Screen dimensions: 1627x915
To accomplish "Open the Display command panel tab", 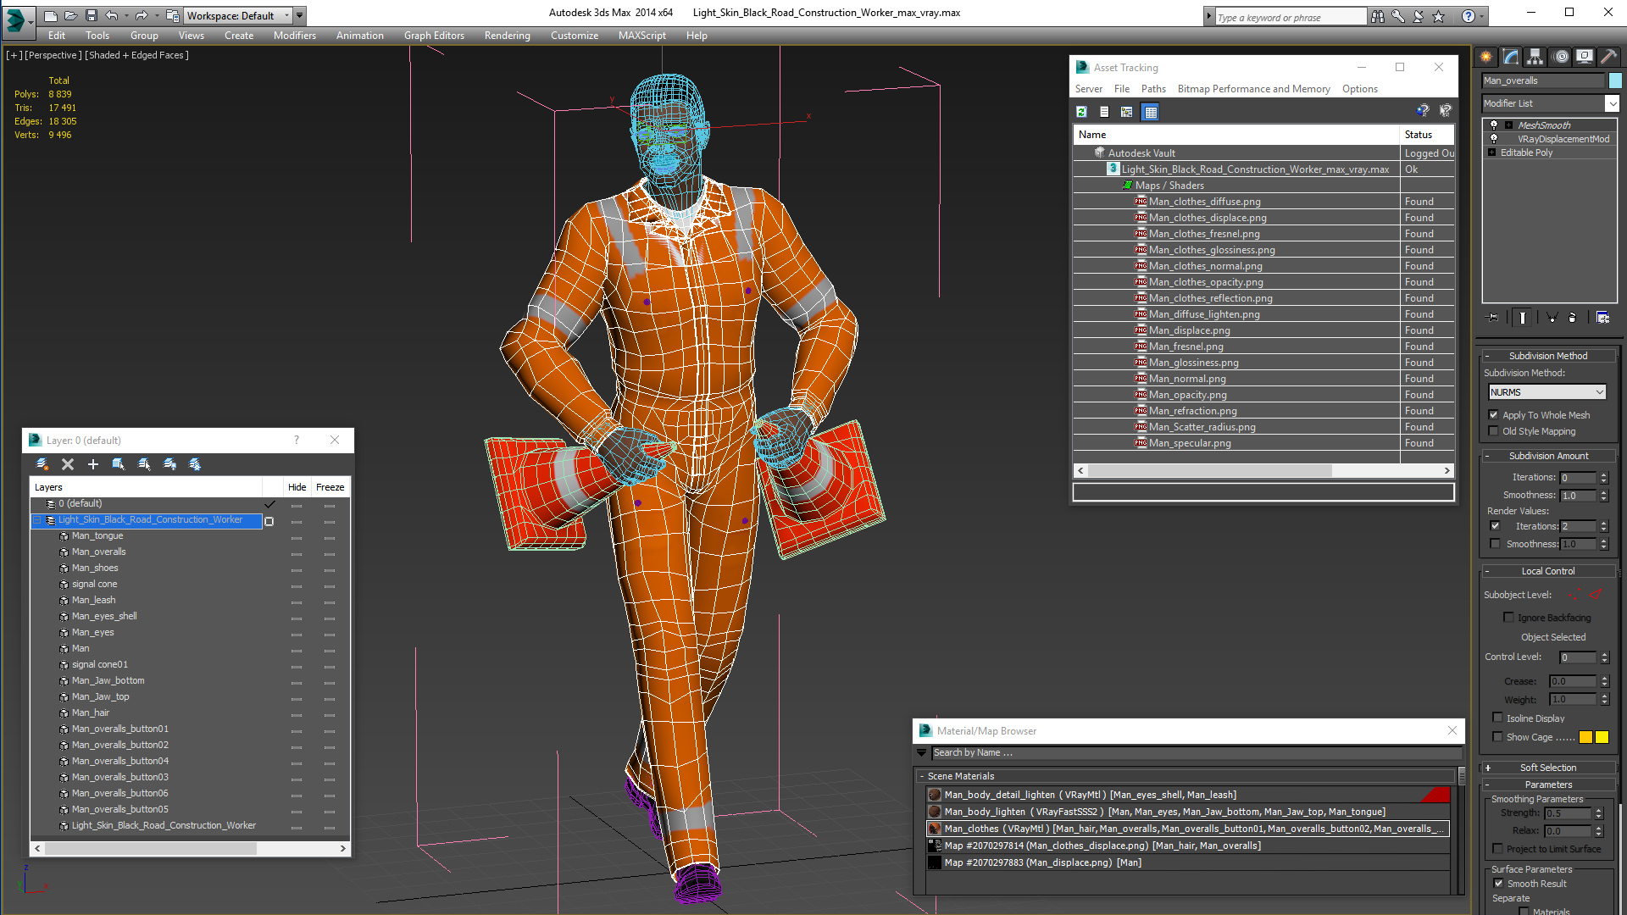I will [x=1584, y=57].
